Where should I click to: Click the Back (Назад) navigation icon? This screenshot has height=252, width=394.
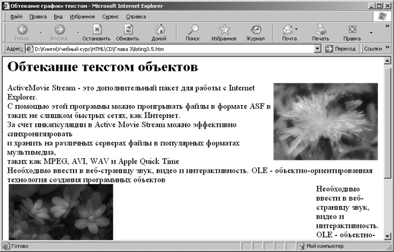[x=22, y=30]
